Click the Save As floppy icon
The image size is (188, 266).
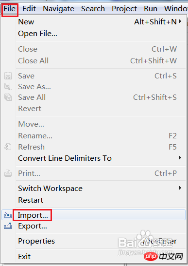coord(8,87)
